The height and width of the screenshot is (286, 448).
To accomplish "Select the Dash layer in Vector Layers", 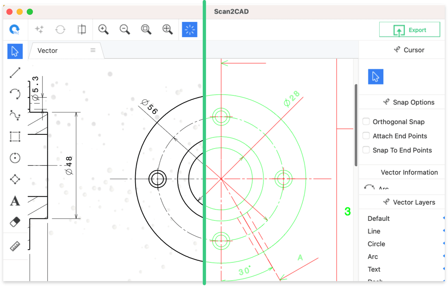I will 375,280.
